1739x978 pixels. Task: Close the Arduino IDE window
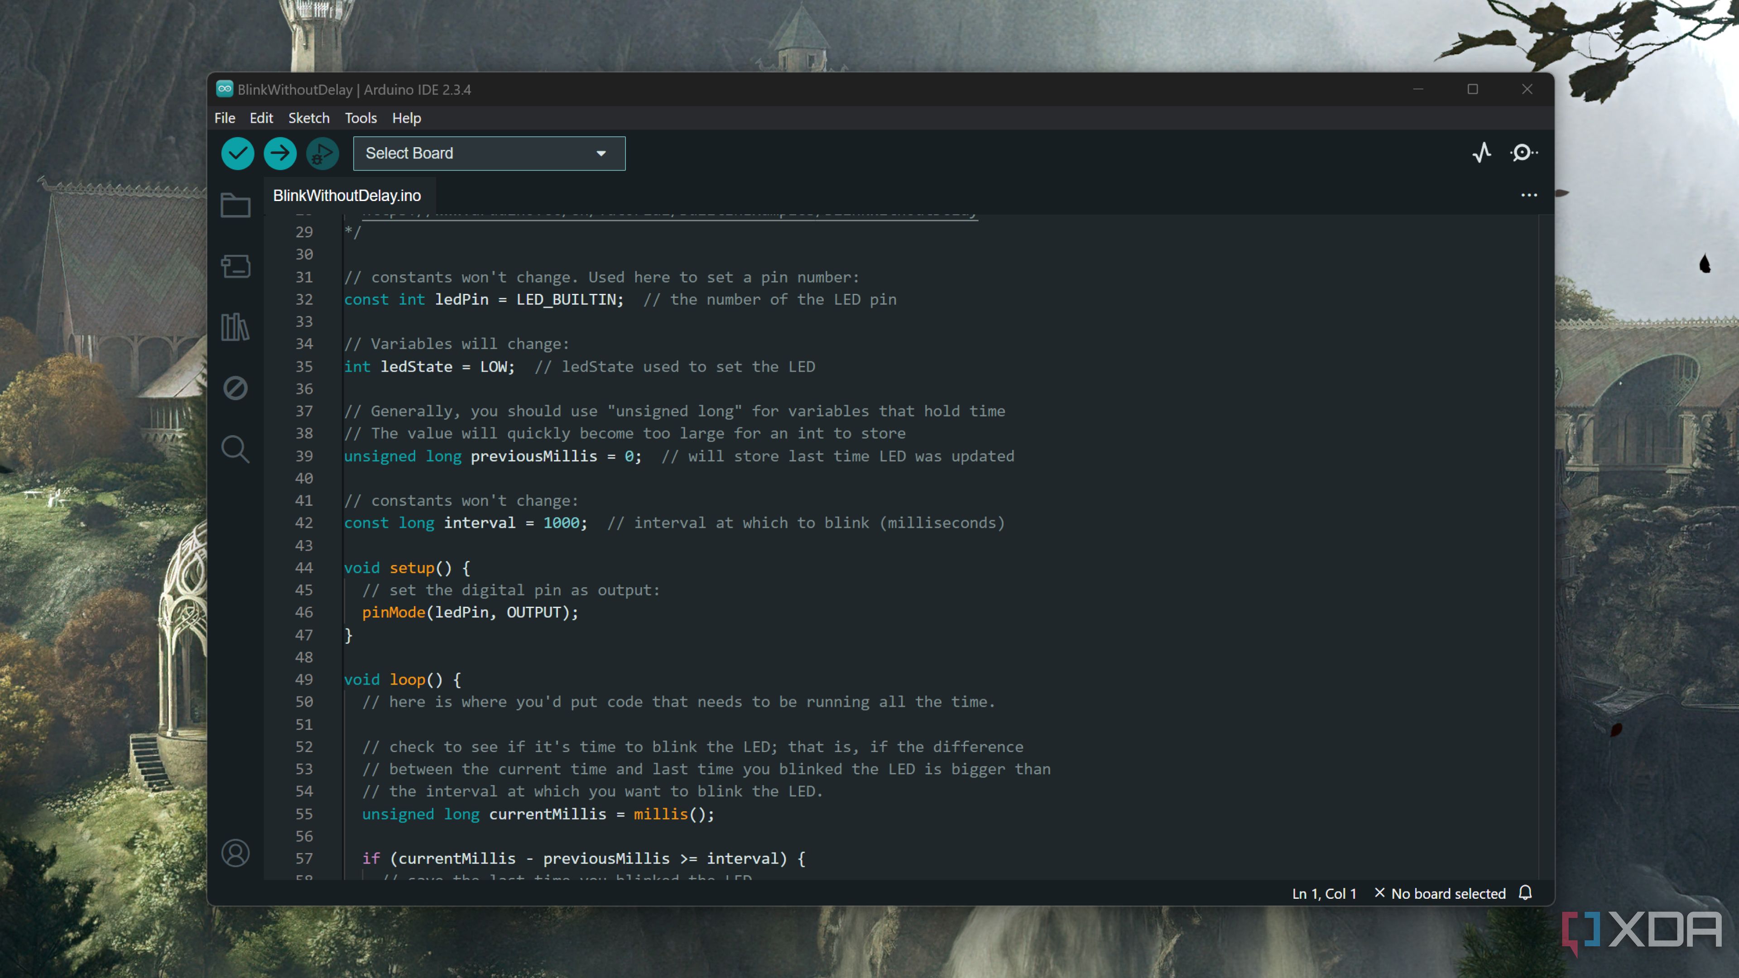1527,89
